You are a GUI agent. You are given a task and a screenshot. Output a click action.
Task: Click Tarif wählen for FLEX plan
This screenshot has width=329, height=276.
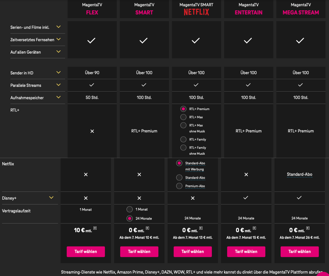coord(86,252)
